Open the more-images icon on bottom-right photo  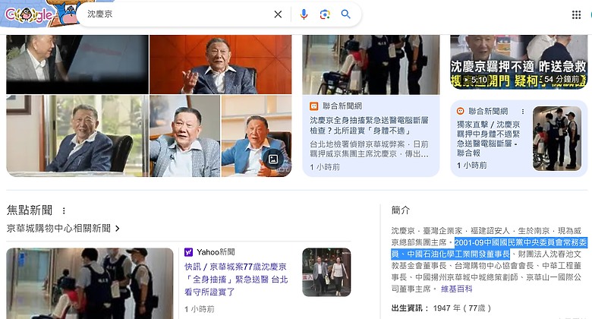click(x=273, y=159)
